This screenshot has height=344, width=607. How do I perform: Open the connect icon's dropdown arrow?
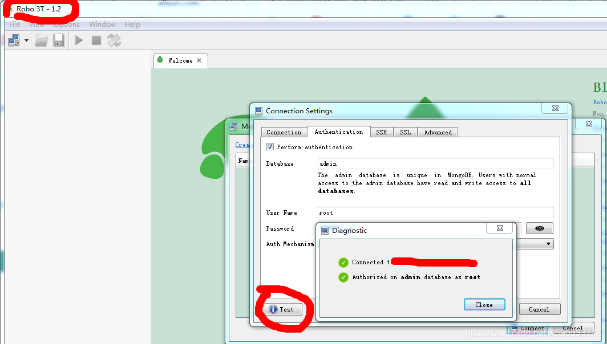tap(26, 40)
